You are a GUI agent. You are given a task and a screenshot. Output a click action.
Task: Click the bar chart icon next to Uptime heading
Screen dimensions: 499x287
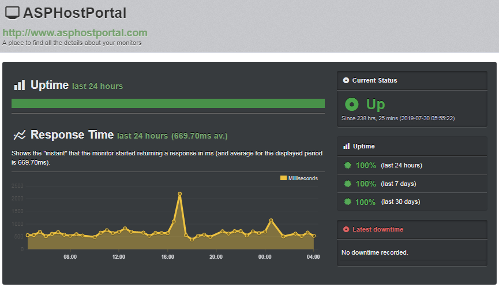20,85
